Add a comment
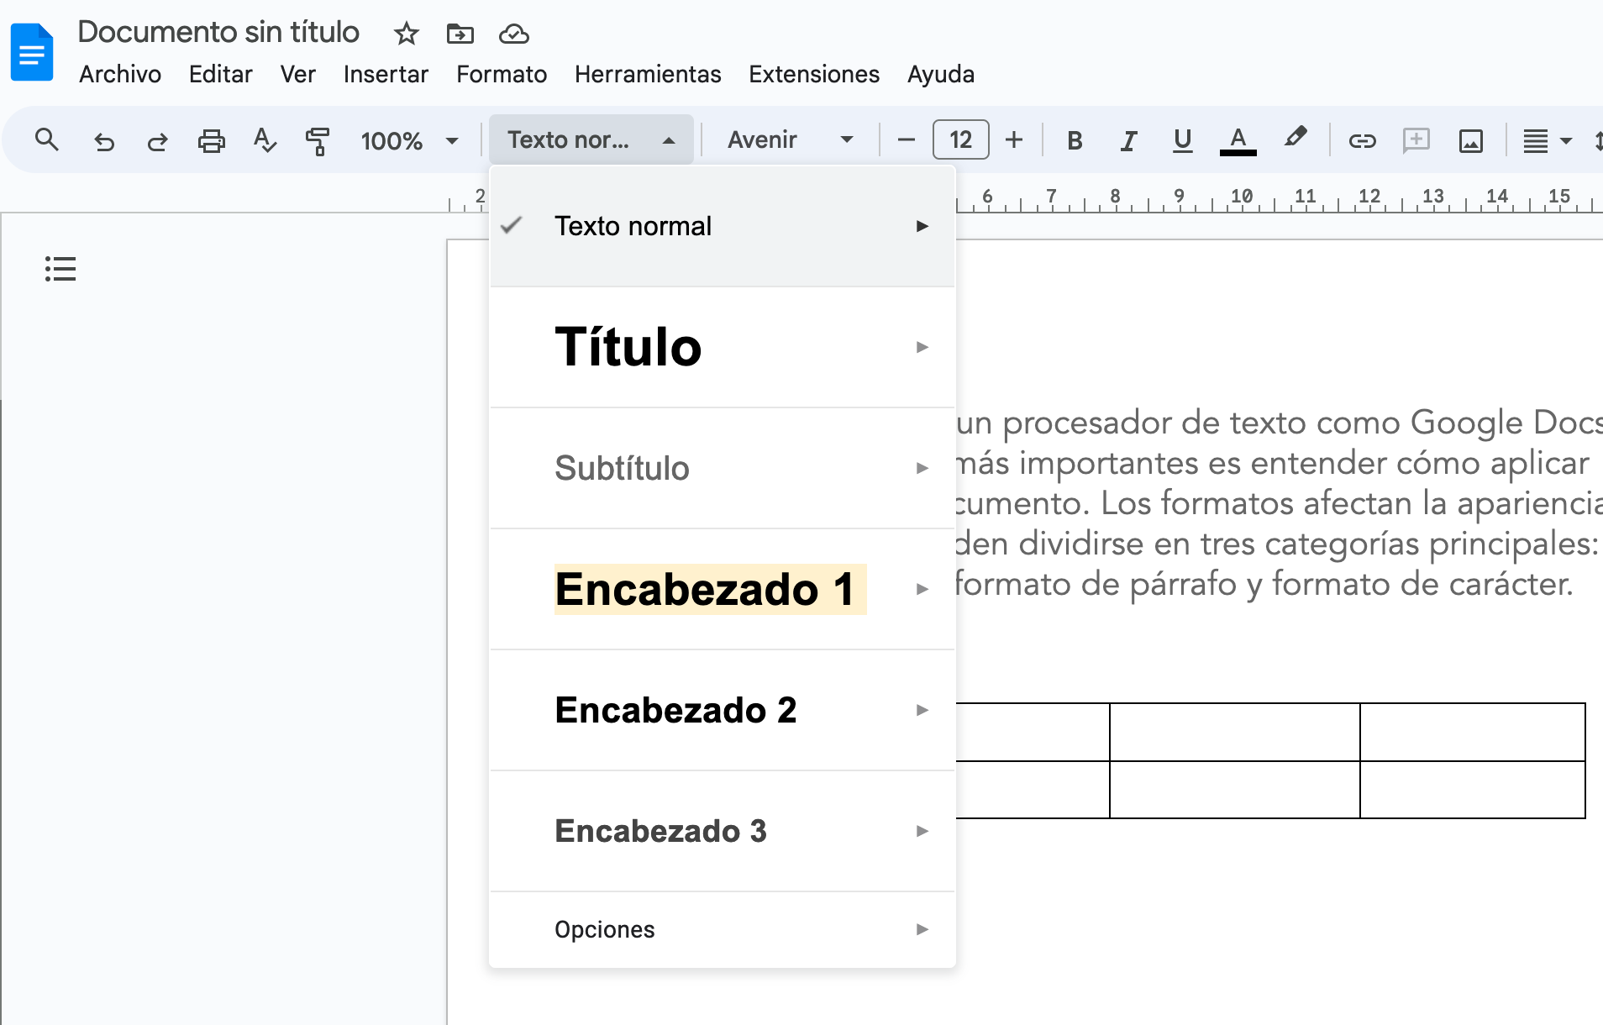Screen dimensions: 1603x1025 (x=1416, y=140)
